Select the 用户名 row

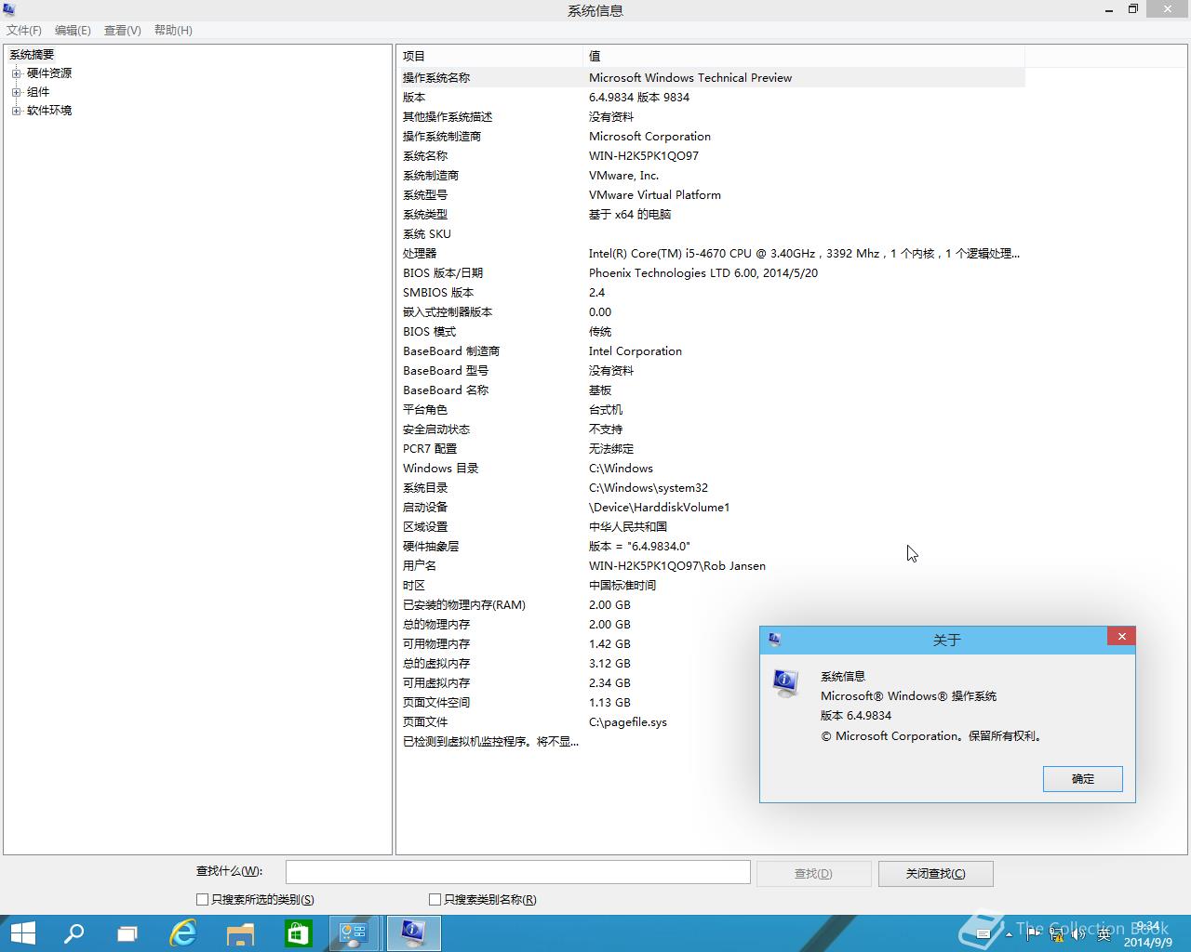pyautogui.click(x=711, y=566)
